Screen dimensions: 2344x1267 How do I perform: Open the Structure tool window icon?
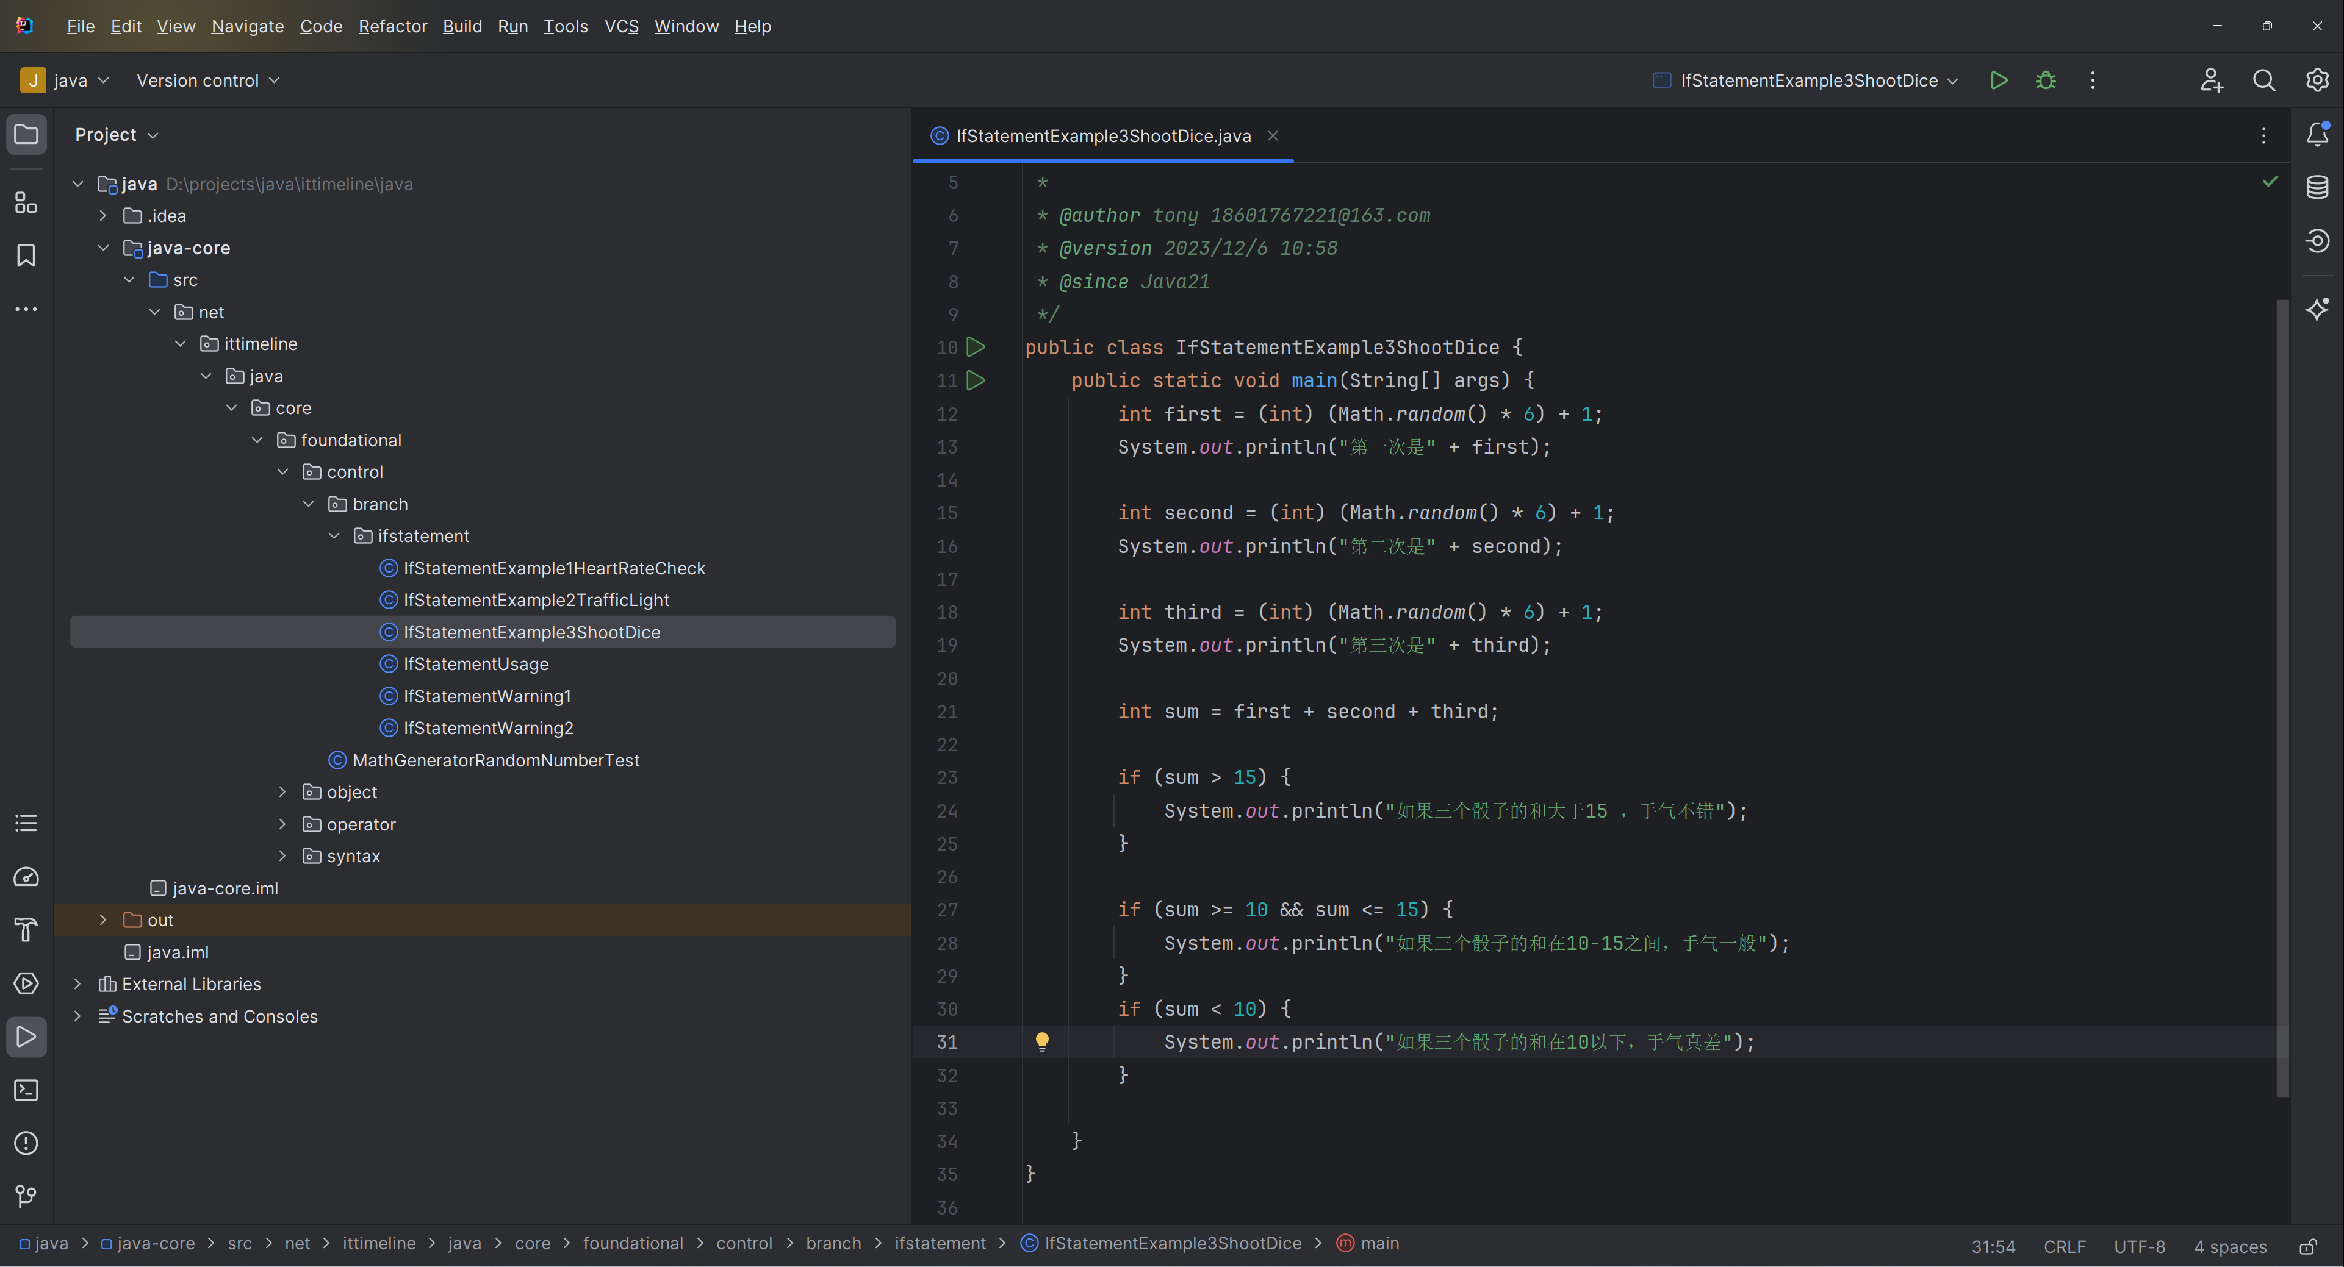pos(26,203)
